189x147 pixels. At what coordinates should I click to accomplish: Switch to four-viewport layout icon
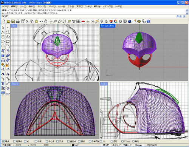[x=78, y=22]
